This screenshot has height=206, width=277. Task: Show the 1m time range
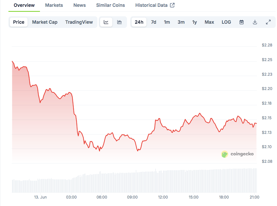pyautogui.click(x=167, y=22)
